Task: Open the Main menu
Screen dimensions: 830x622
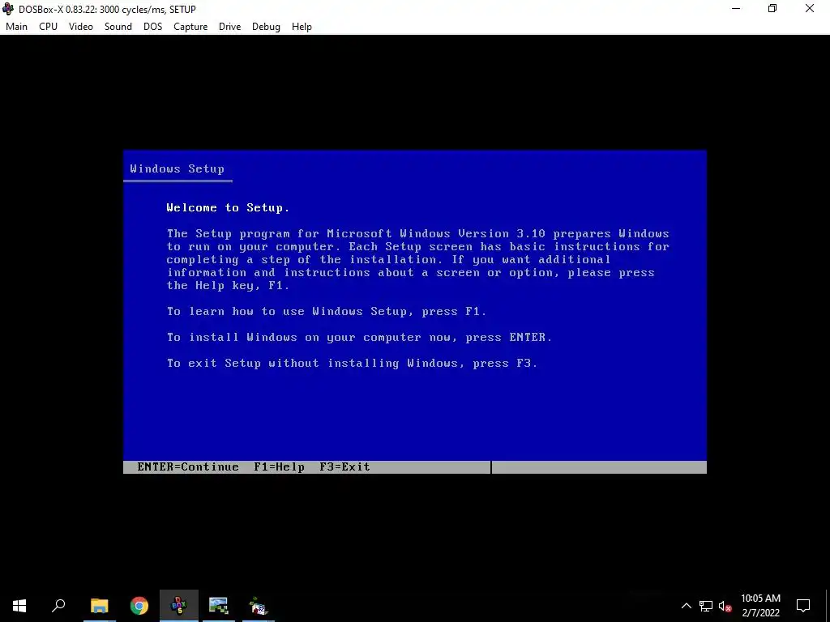Action: [x=16, y=27]
